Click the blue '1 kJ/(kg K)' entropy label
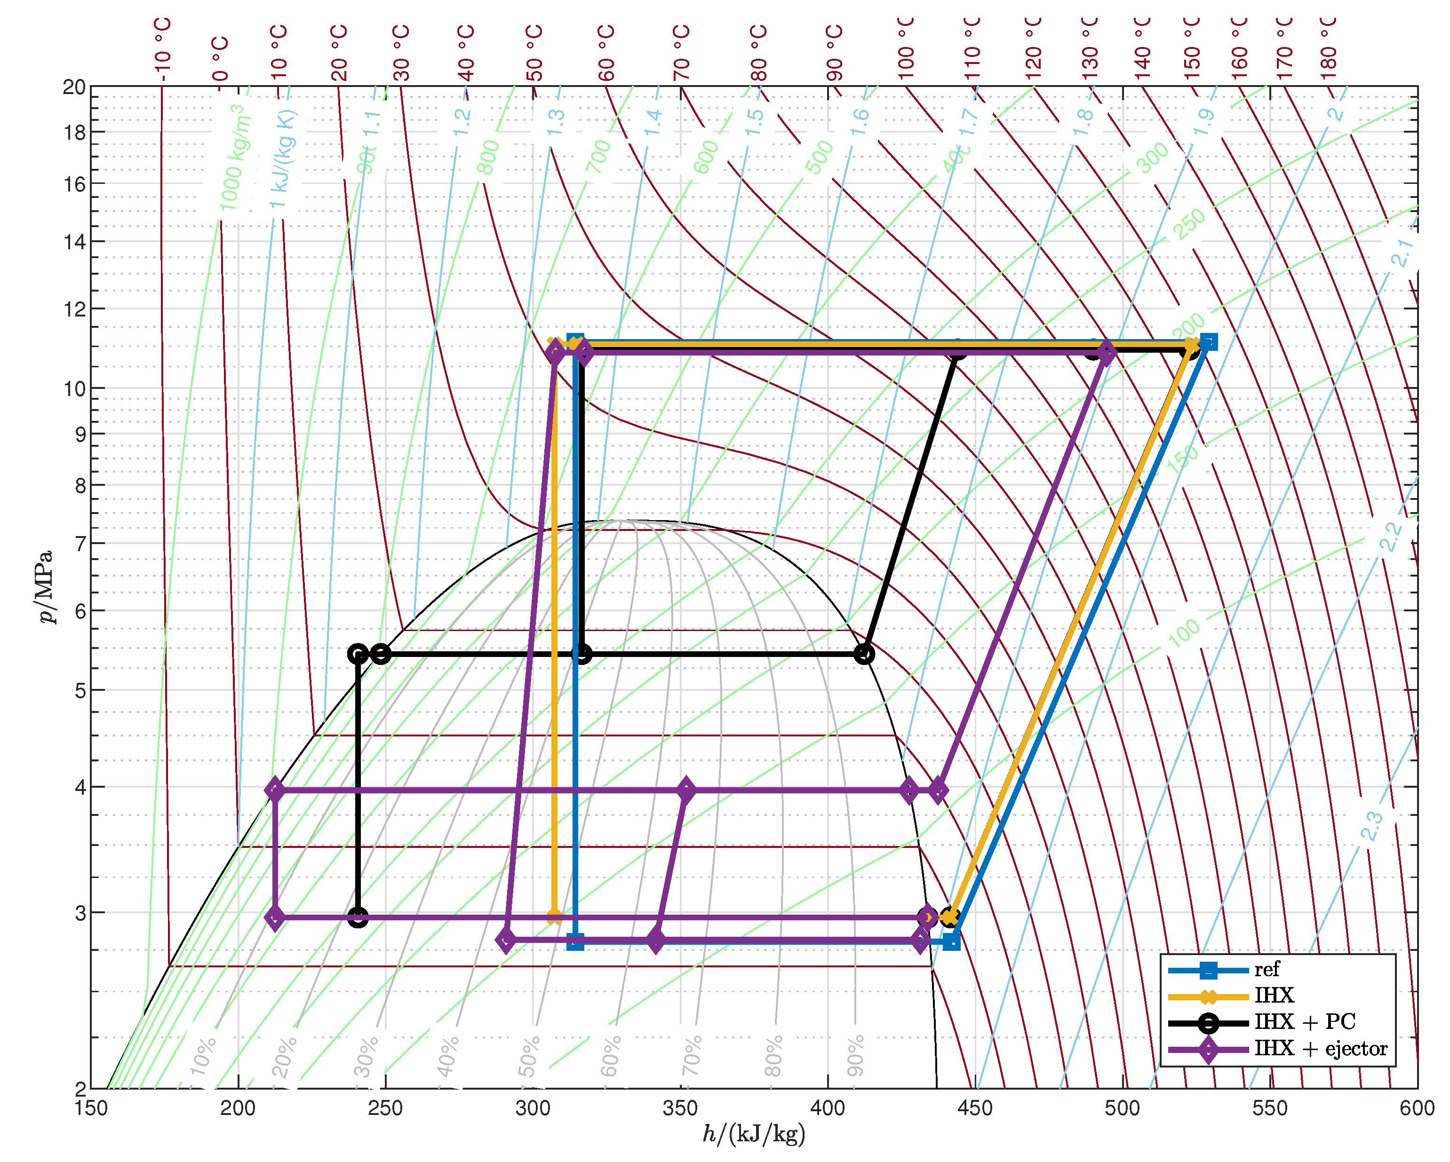 pyautogui.click(x=283, y=158)
